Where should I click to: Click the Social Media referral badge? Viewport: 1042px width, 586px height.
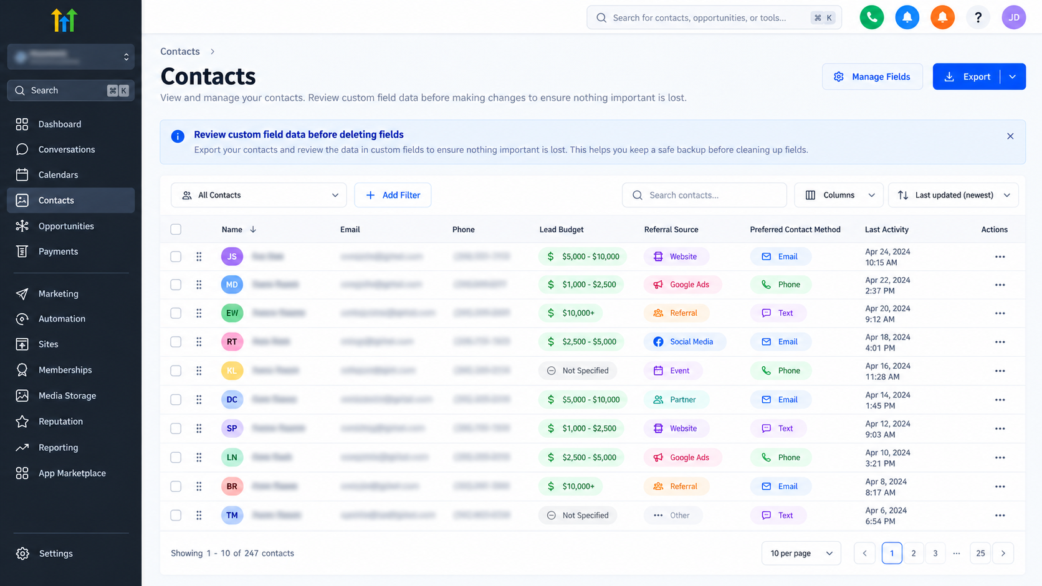684,342
